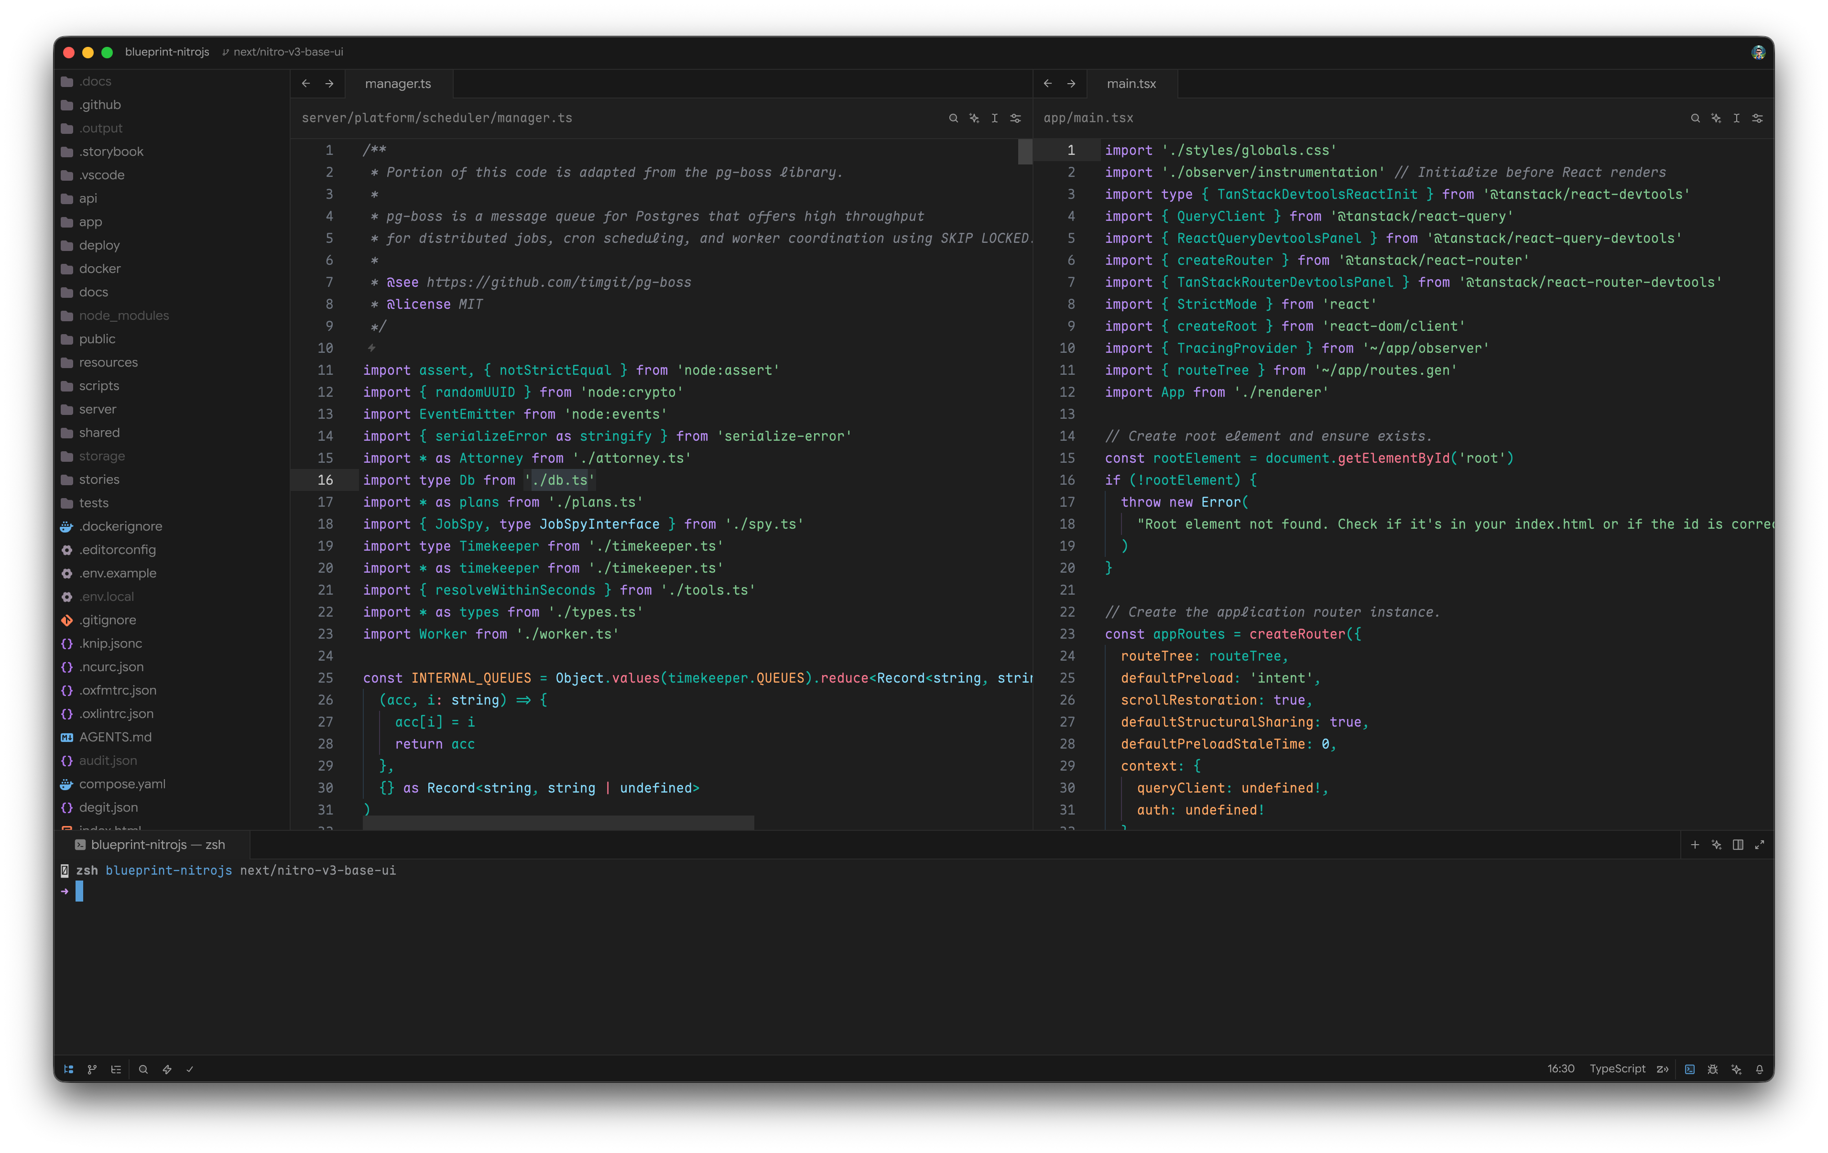This screenshot has height=1153, width=1828.
Task: Click the inline assist sparkle icon in main.tsx toolbar
Action: [1716, 118]
